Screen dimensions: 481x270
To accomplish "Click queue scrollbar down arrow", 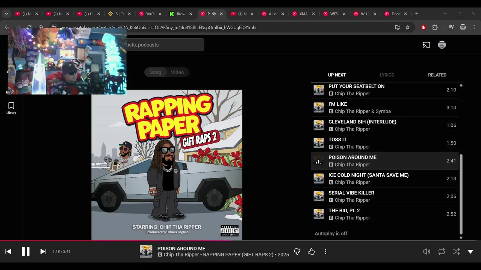I will pyautogui.click(x=461, y=238).
